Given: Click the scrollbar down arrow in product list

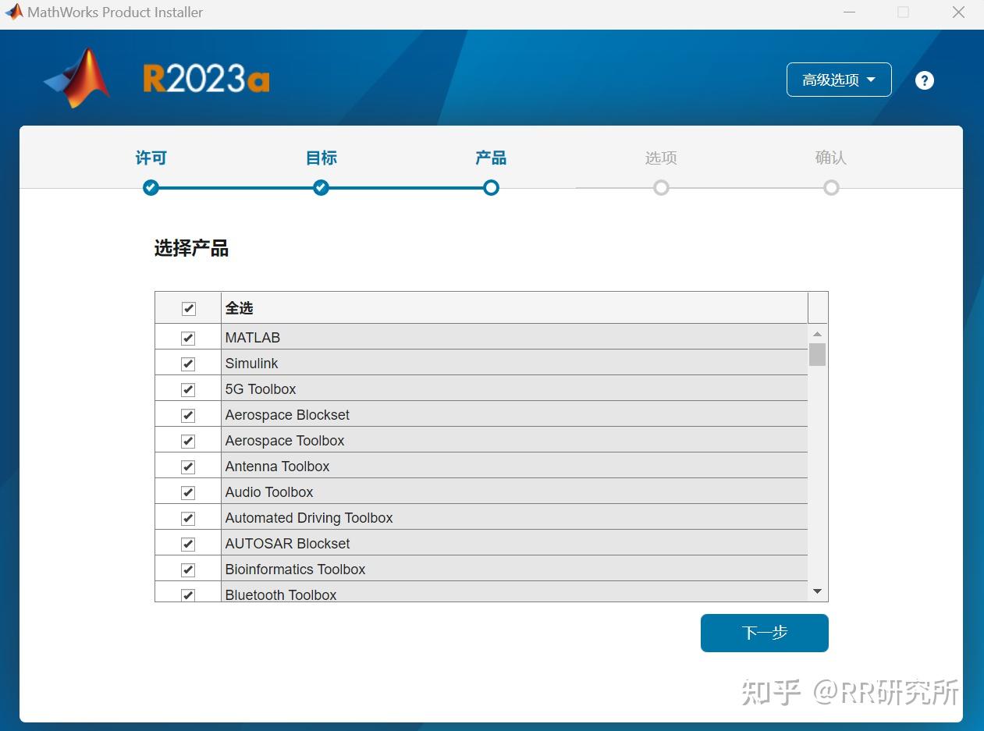Looking at the screenshot, I should click(x=817, y=591).
